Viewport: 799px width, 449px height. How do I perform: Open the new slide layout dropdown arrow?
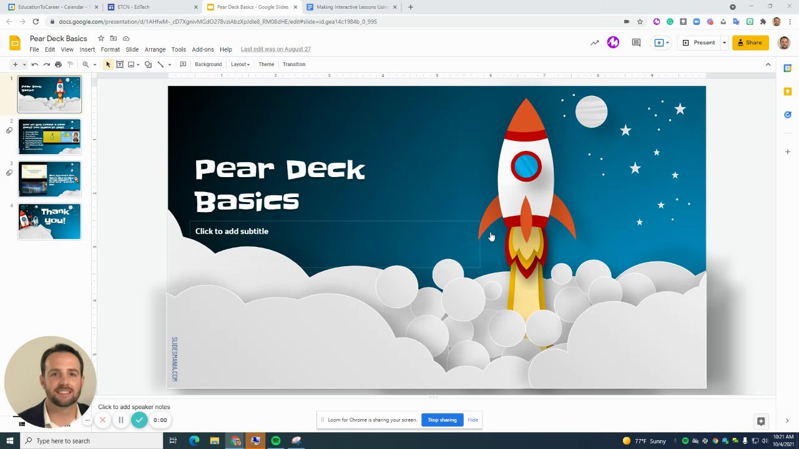24,64
